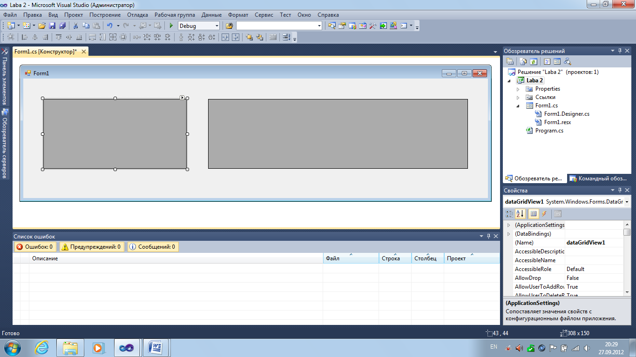Screen dimensions: 636x357
Task: Open Solution Explorer from the main toolbar icon
Action: [x=332, y=26]
